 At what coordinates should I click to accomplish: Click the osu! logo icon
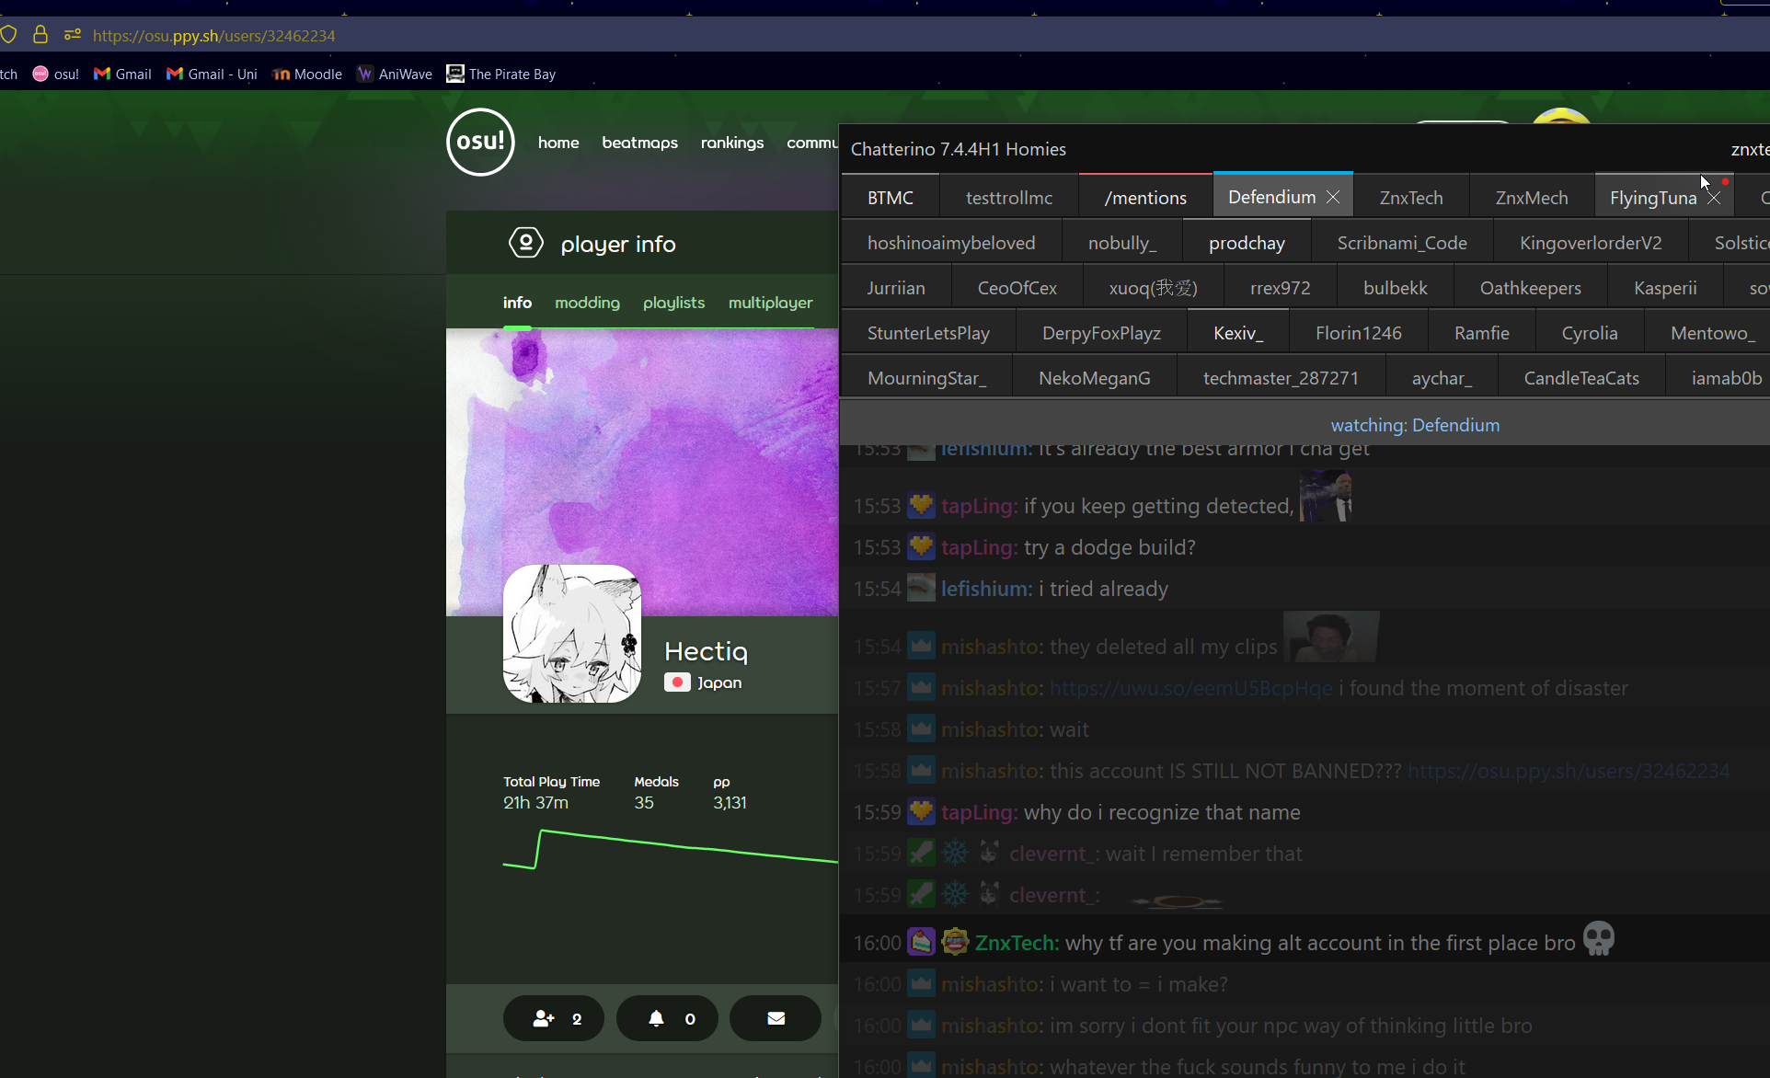480,142
